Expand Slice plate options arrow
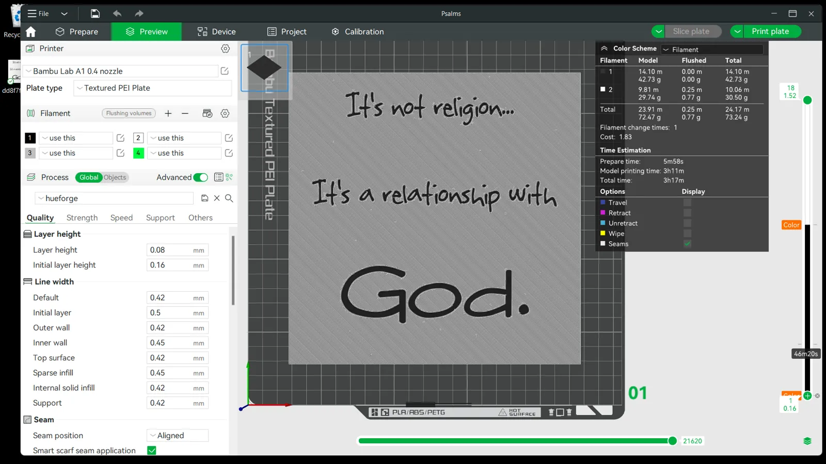Image resolution: width=826 pixels, height=464 pixels. click(x=658, y=31)
